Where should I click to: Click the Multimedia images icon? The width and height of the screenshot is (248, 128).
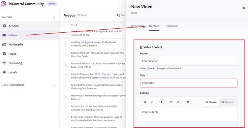click(x=4, y=45)
